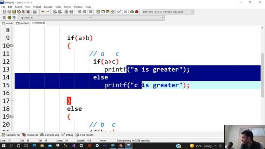Click the Profile Analysis chart icon
Image resolution: width=265 pixels, height=149 pixels.
[x=132, y=12]
